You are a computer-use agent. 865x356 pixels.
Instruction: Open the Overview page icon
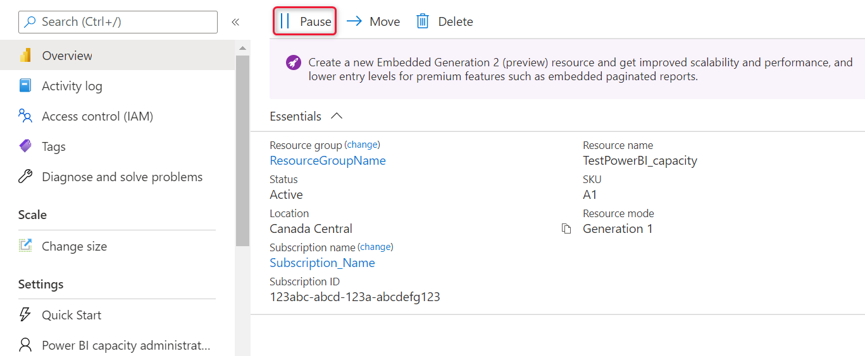25,56
